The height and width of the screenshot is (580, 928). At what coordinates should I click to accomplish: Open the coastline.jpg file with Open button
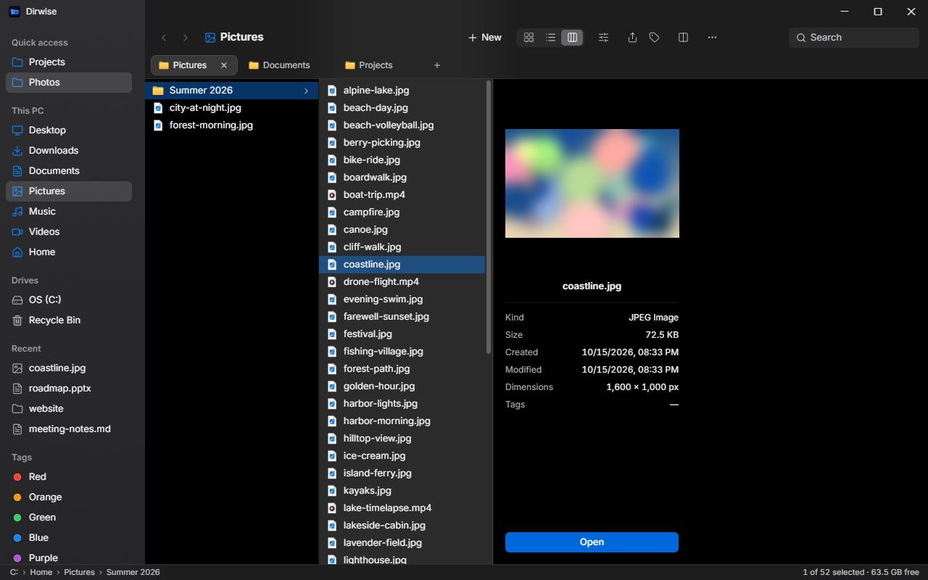tap(592, 542)
